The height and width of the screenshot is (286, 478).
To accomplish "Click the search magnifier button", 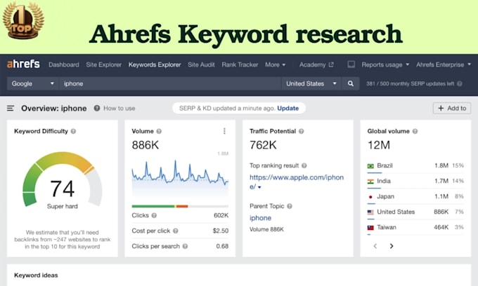I will (x=351, y=83).
